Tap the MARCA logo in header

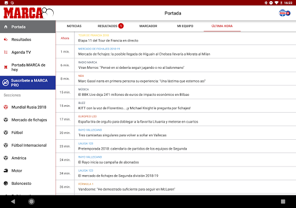click(x=28, y=13)
